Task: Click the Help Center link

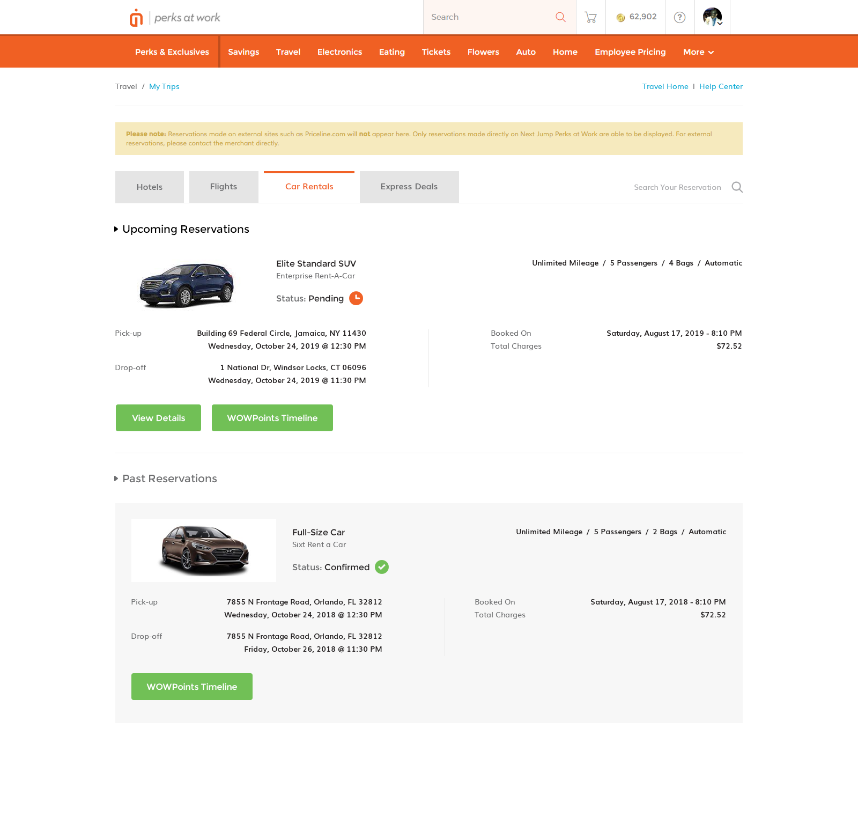Action: (x=721, y=86)
